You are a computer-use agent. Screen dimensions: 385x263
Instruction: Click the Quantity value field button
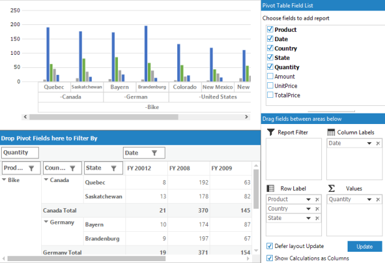(20, 153)
